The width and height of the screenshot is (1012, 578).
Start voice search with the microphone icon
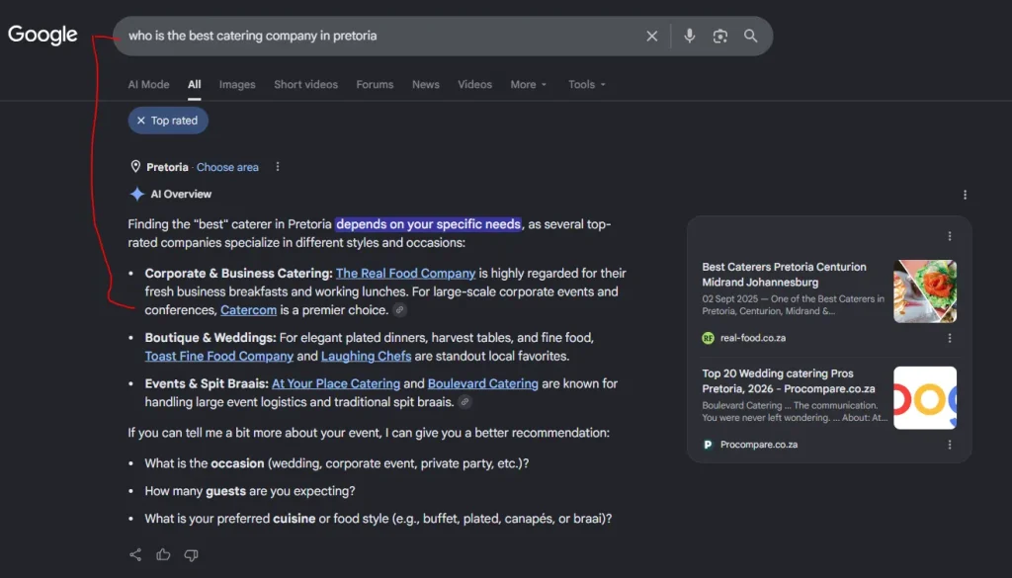(x=689, y=37)
